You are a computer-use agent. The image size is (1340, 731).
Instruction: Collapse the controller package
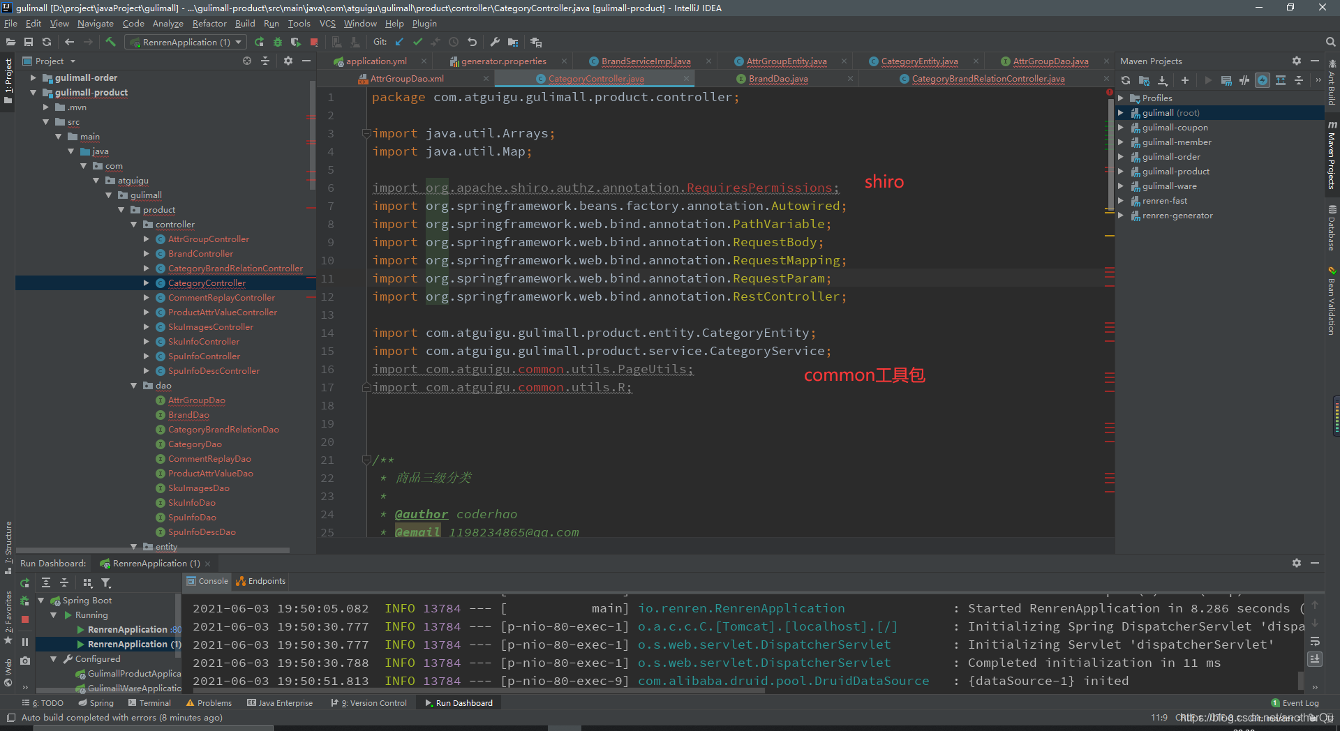[134, 225]
